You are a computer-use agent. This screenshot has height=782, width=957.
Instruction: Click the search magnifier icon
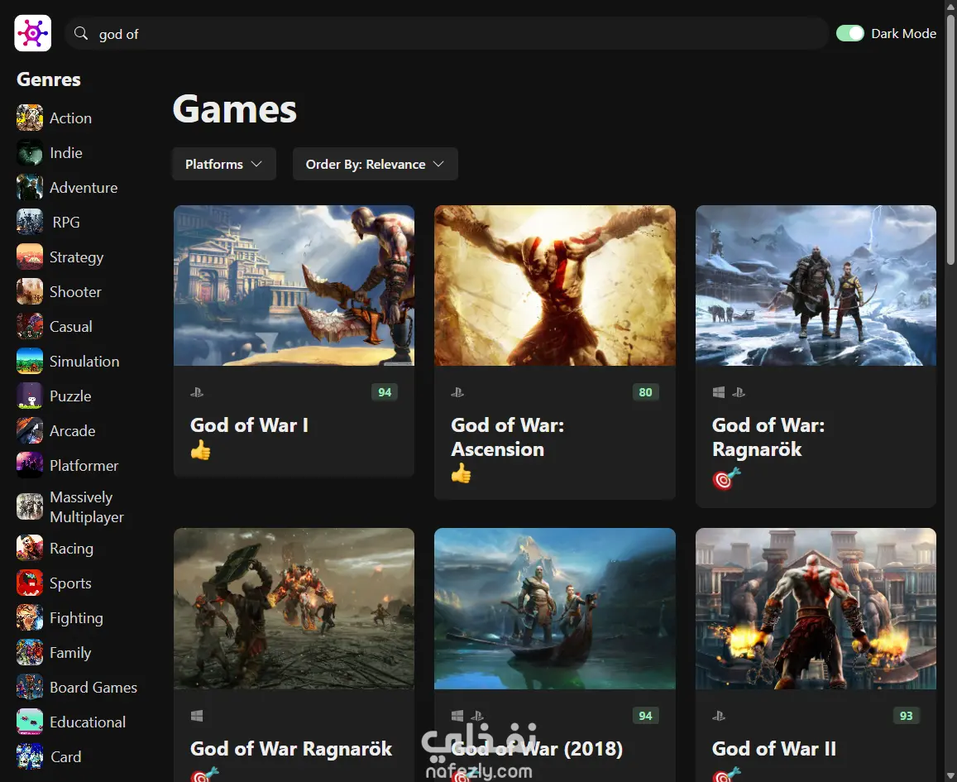point(80,33)
